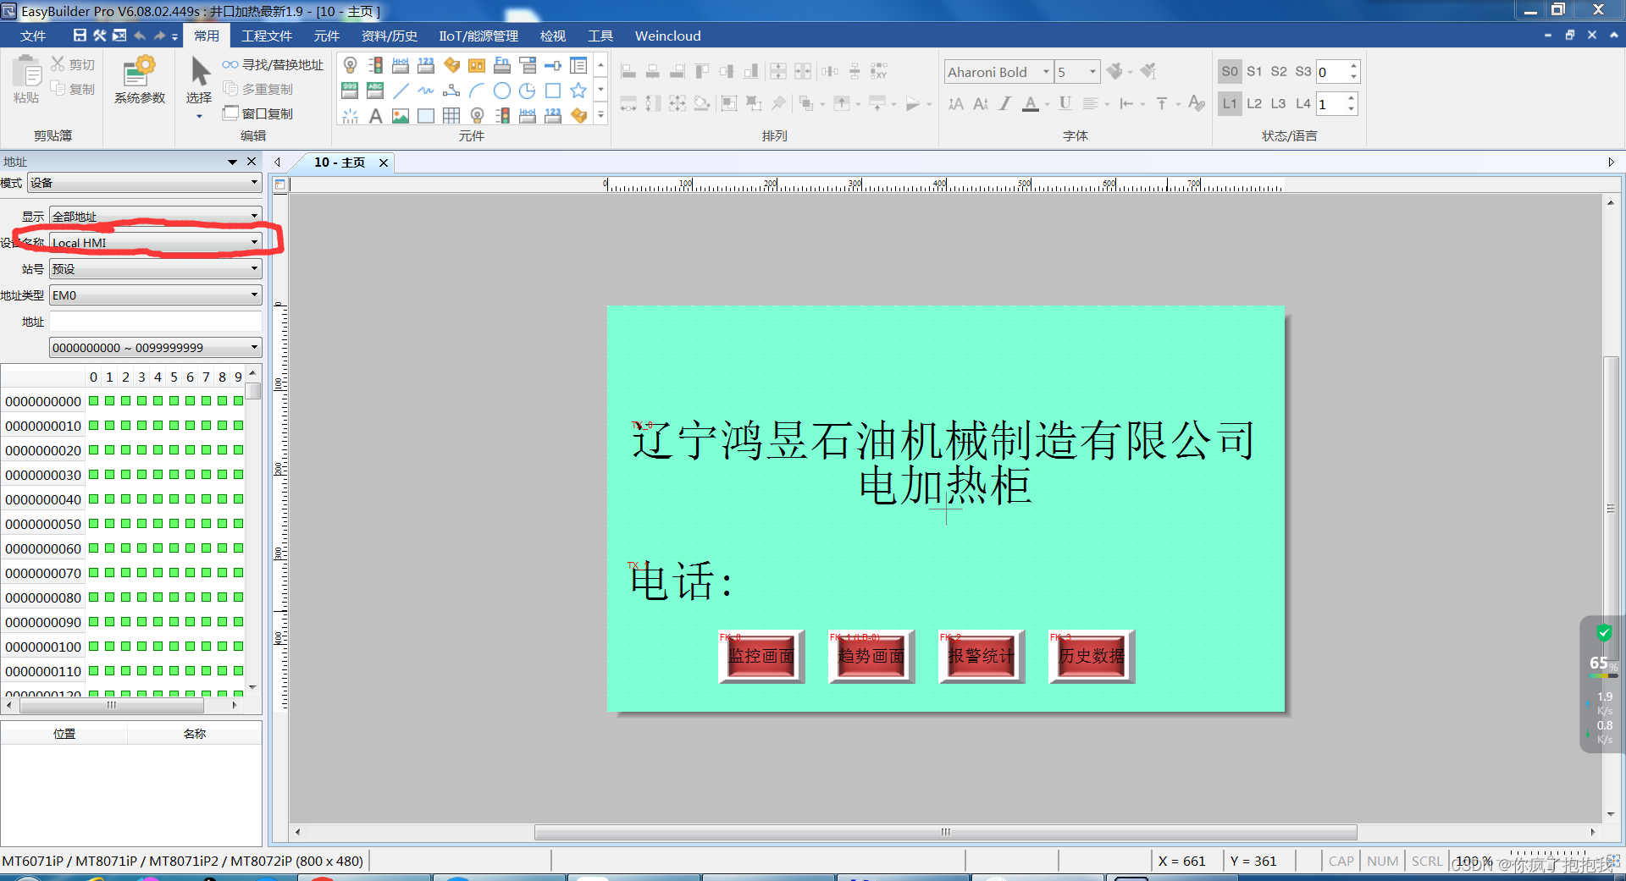Insert the Table grid element
The image size is (1626, 881).
point(451,116)
